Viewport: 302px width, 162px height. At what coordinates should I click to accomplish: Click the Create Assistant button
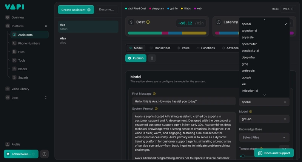pyautogui.click(x=75, y=9)
